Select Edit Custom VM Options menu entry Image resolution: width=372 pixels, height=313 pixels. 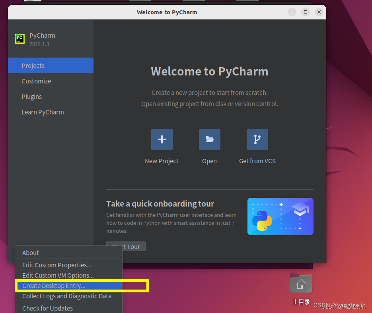pyautogui.click(x=69, y=275)
